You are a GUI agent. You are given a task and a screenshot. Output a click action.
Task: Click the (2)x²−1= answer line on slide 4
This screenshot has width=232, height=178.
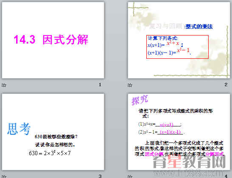coord(162,132)
